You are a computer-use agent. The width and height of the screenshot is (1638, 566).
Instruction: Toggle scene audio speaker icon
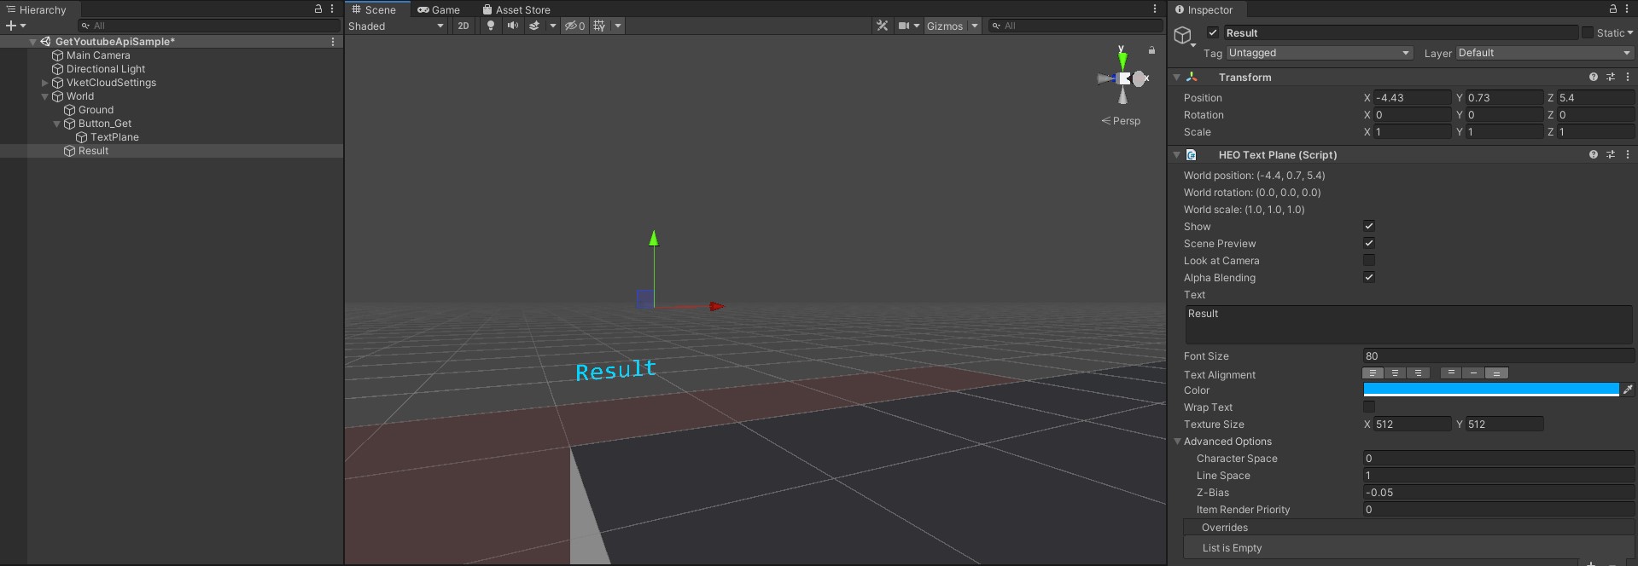(x=512, y=26)
